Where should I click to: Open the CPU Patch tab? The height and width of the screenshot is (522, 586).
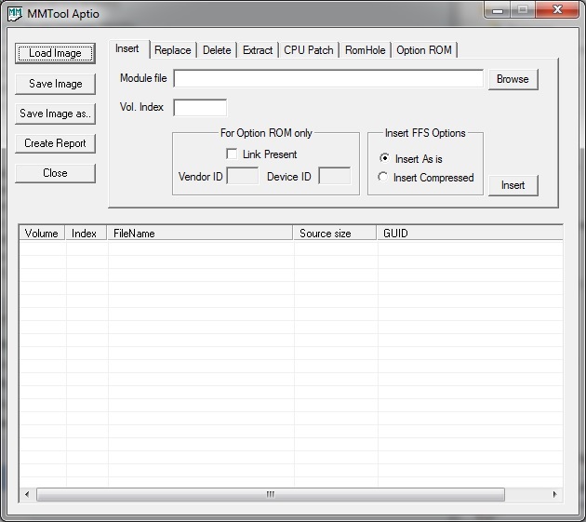(308, 50)
